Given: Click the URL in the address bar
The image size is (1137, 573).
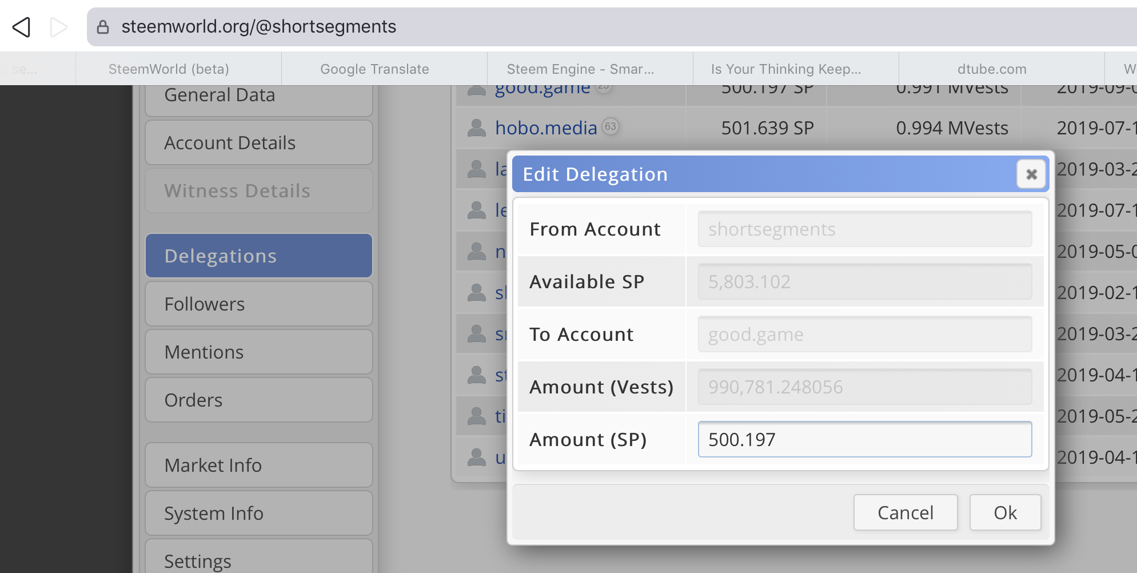Looking at the screenshot, I should (258, 27).
